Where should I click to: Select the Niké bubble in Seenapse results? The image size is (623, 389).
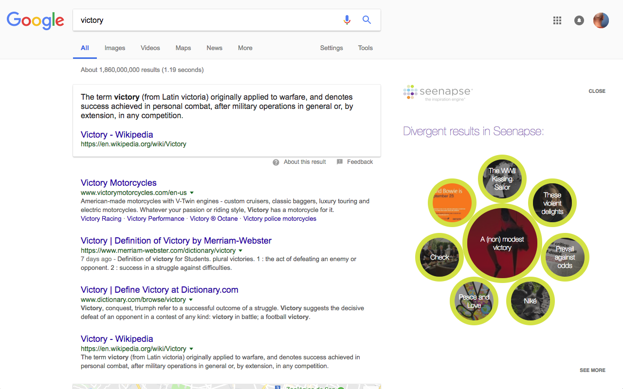(530, 301)
